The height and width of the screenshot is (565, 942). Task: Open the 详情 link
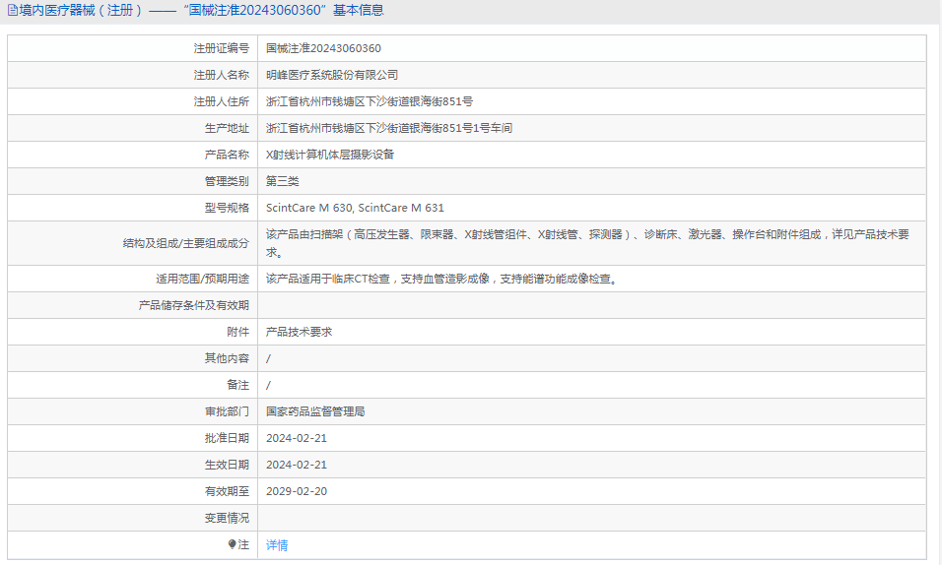(x=277, y=545)
